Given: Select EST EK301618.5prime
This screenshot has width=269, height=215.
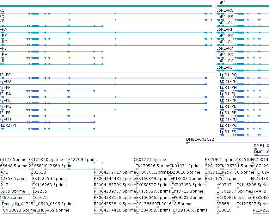Looking at the screenshot, I should tap(174, 204).
